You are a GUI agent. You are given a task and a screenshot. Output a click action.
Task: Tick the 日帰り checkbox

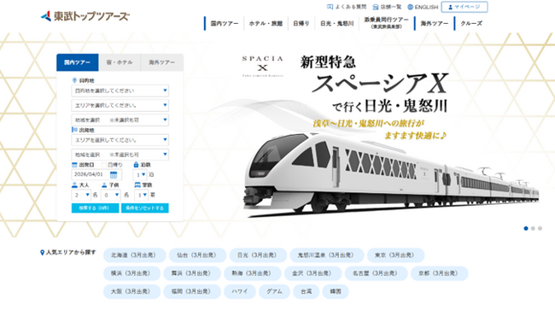point(103,165)
